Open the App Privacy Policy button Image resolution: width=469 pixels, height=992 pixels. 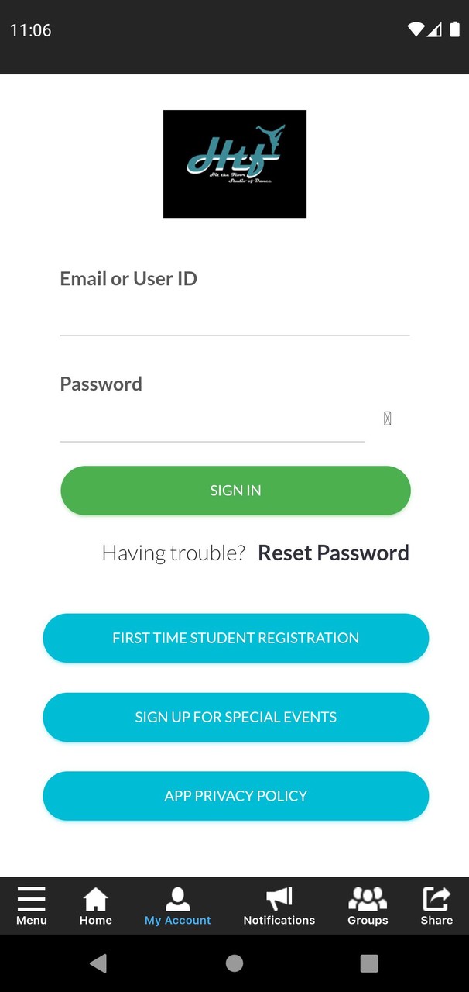pos(235,796)
